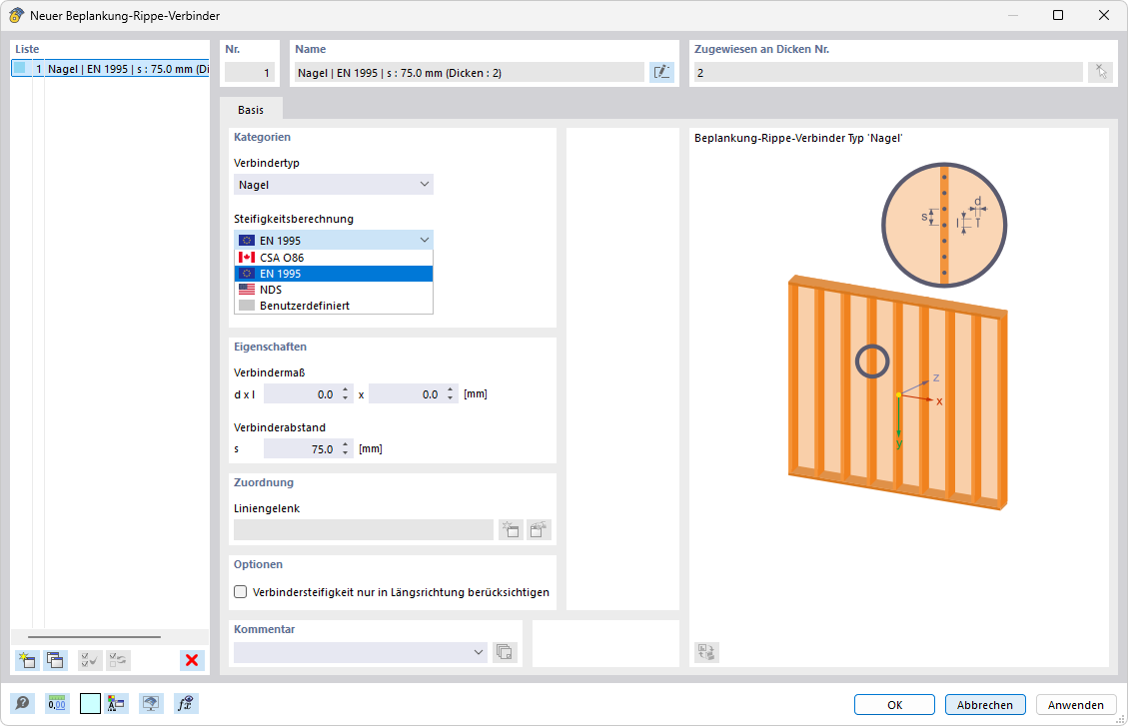Choose NDS from the dropdown list

click(334, 290)
